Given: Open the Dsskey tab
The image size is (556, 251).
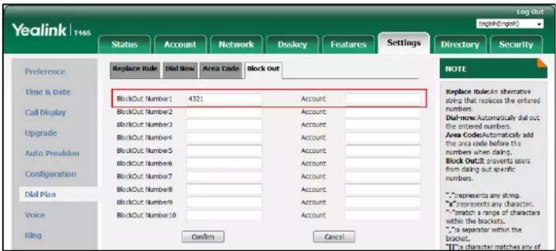Looking at the screenshot, I should 292,45.
